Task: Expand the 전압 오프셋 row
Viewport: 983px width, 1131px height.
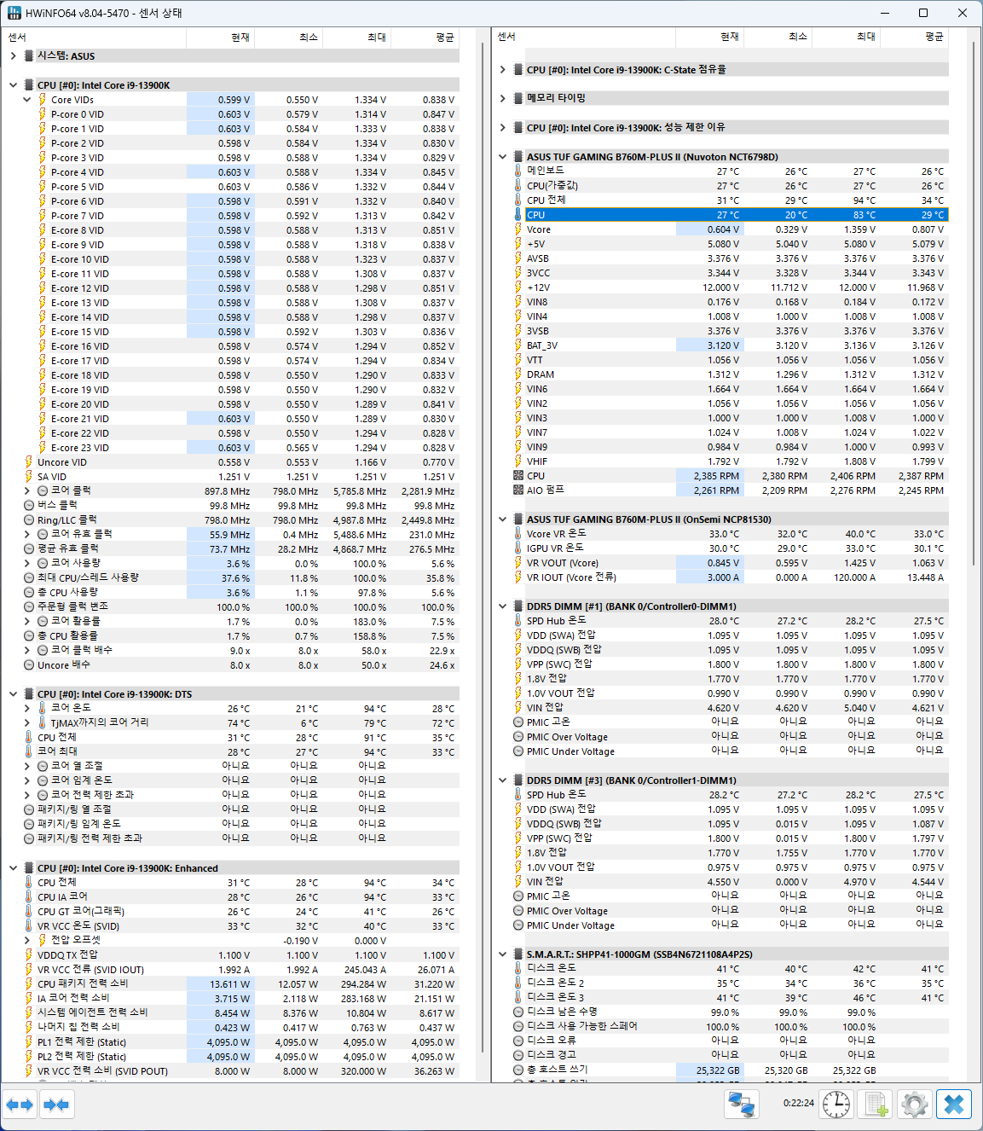Action: coord(27,939)
